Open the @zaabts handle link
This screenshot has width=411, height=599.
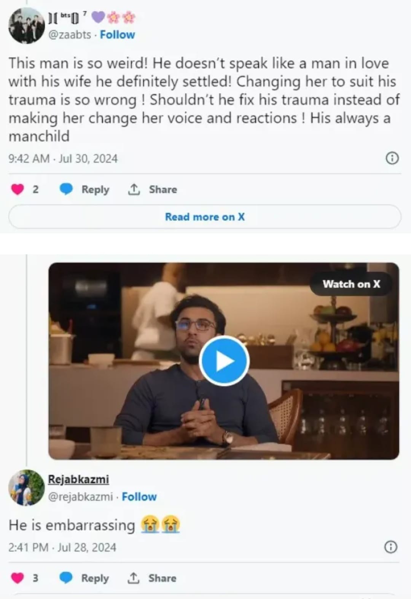tap(70, 35)
